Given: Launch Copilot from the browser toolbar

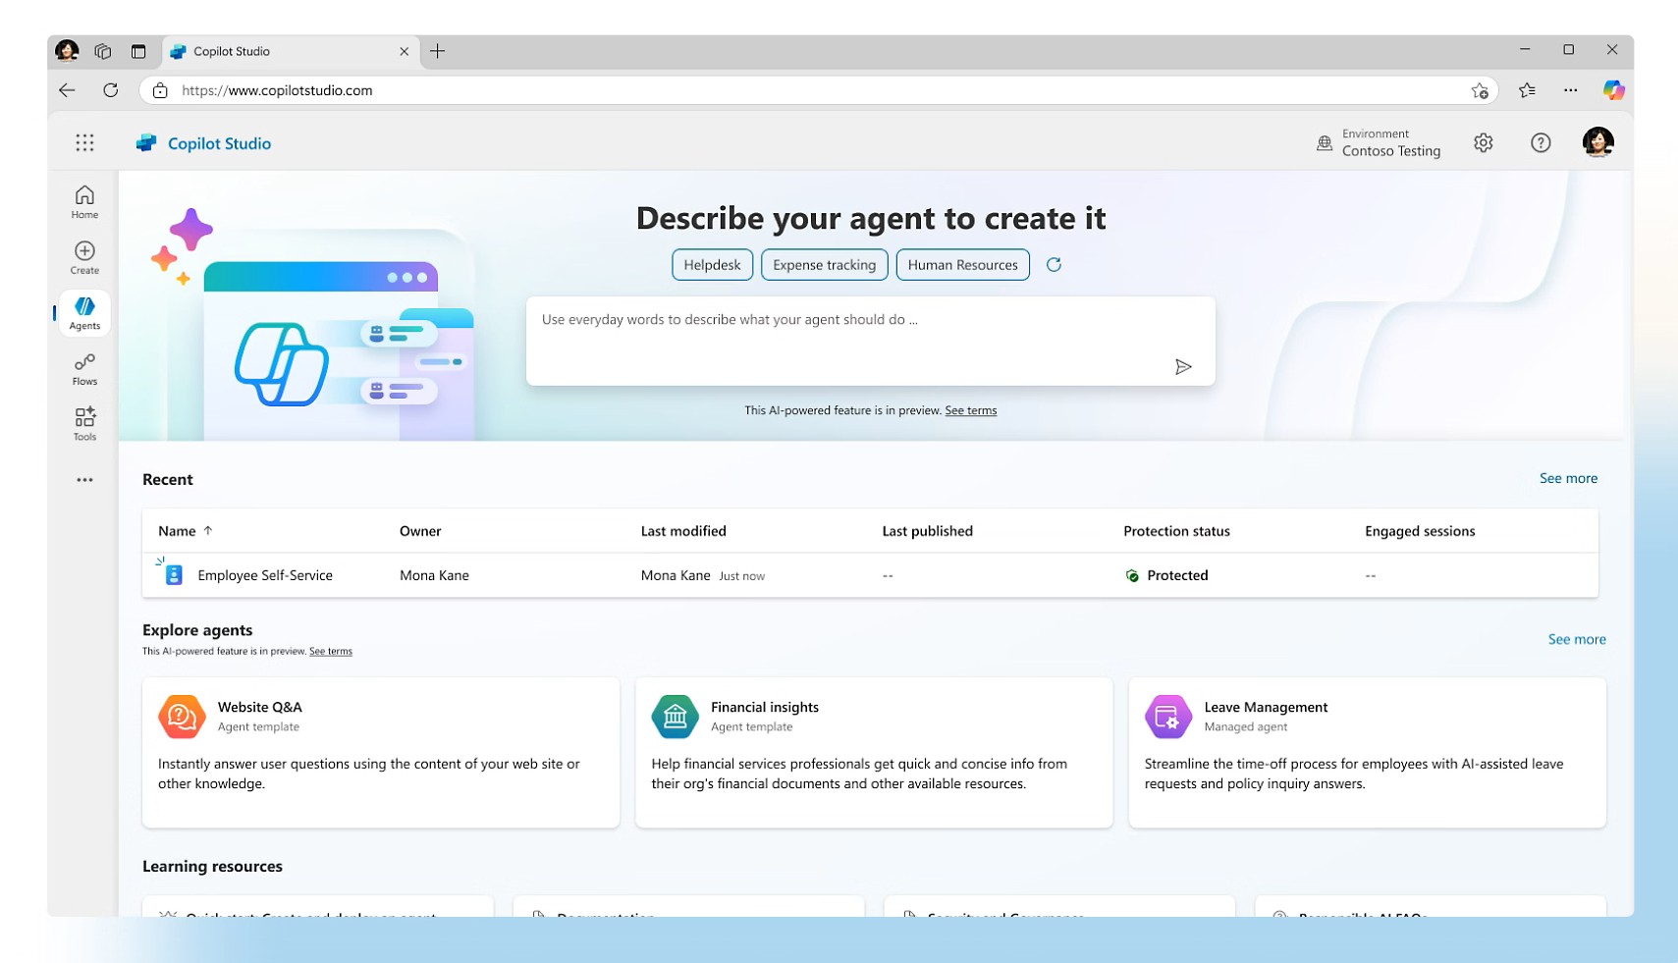Looking at the screenshot, I should click(x=1613, y=89).
